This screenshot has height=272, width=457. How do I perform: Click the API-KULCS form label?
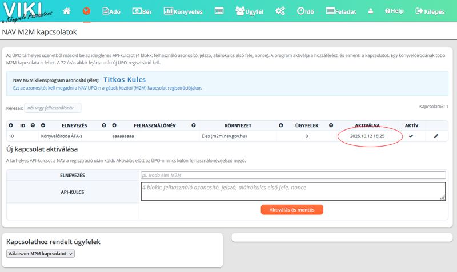pyautogui.click(x=73, y=192)
